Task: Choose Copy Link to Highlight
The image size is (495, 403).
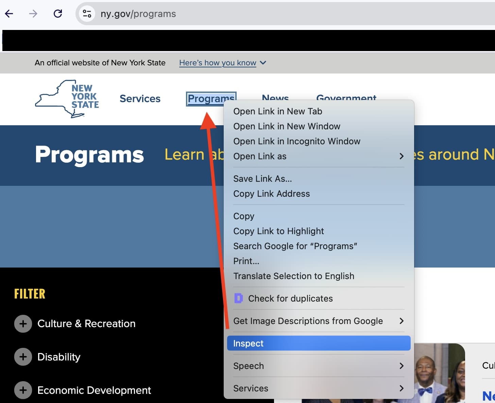Action: pyautogui.click(x=319, y=231)
